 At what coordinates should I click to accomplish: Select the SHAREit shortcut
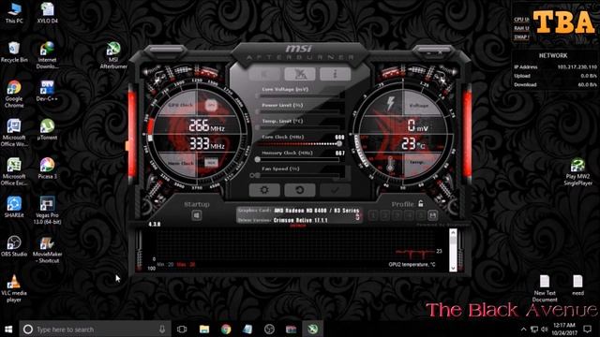click(14, 207)
